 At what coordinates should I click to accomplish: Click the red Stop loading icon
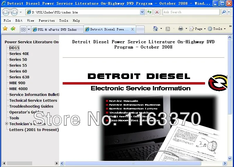pos(157,12)
